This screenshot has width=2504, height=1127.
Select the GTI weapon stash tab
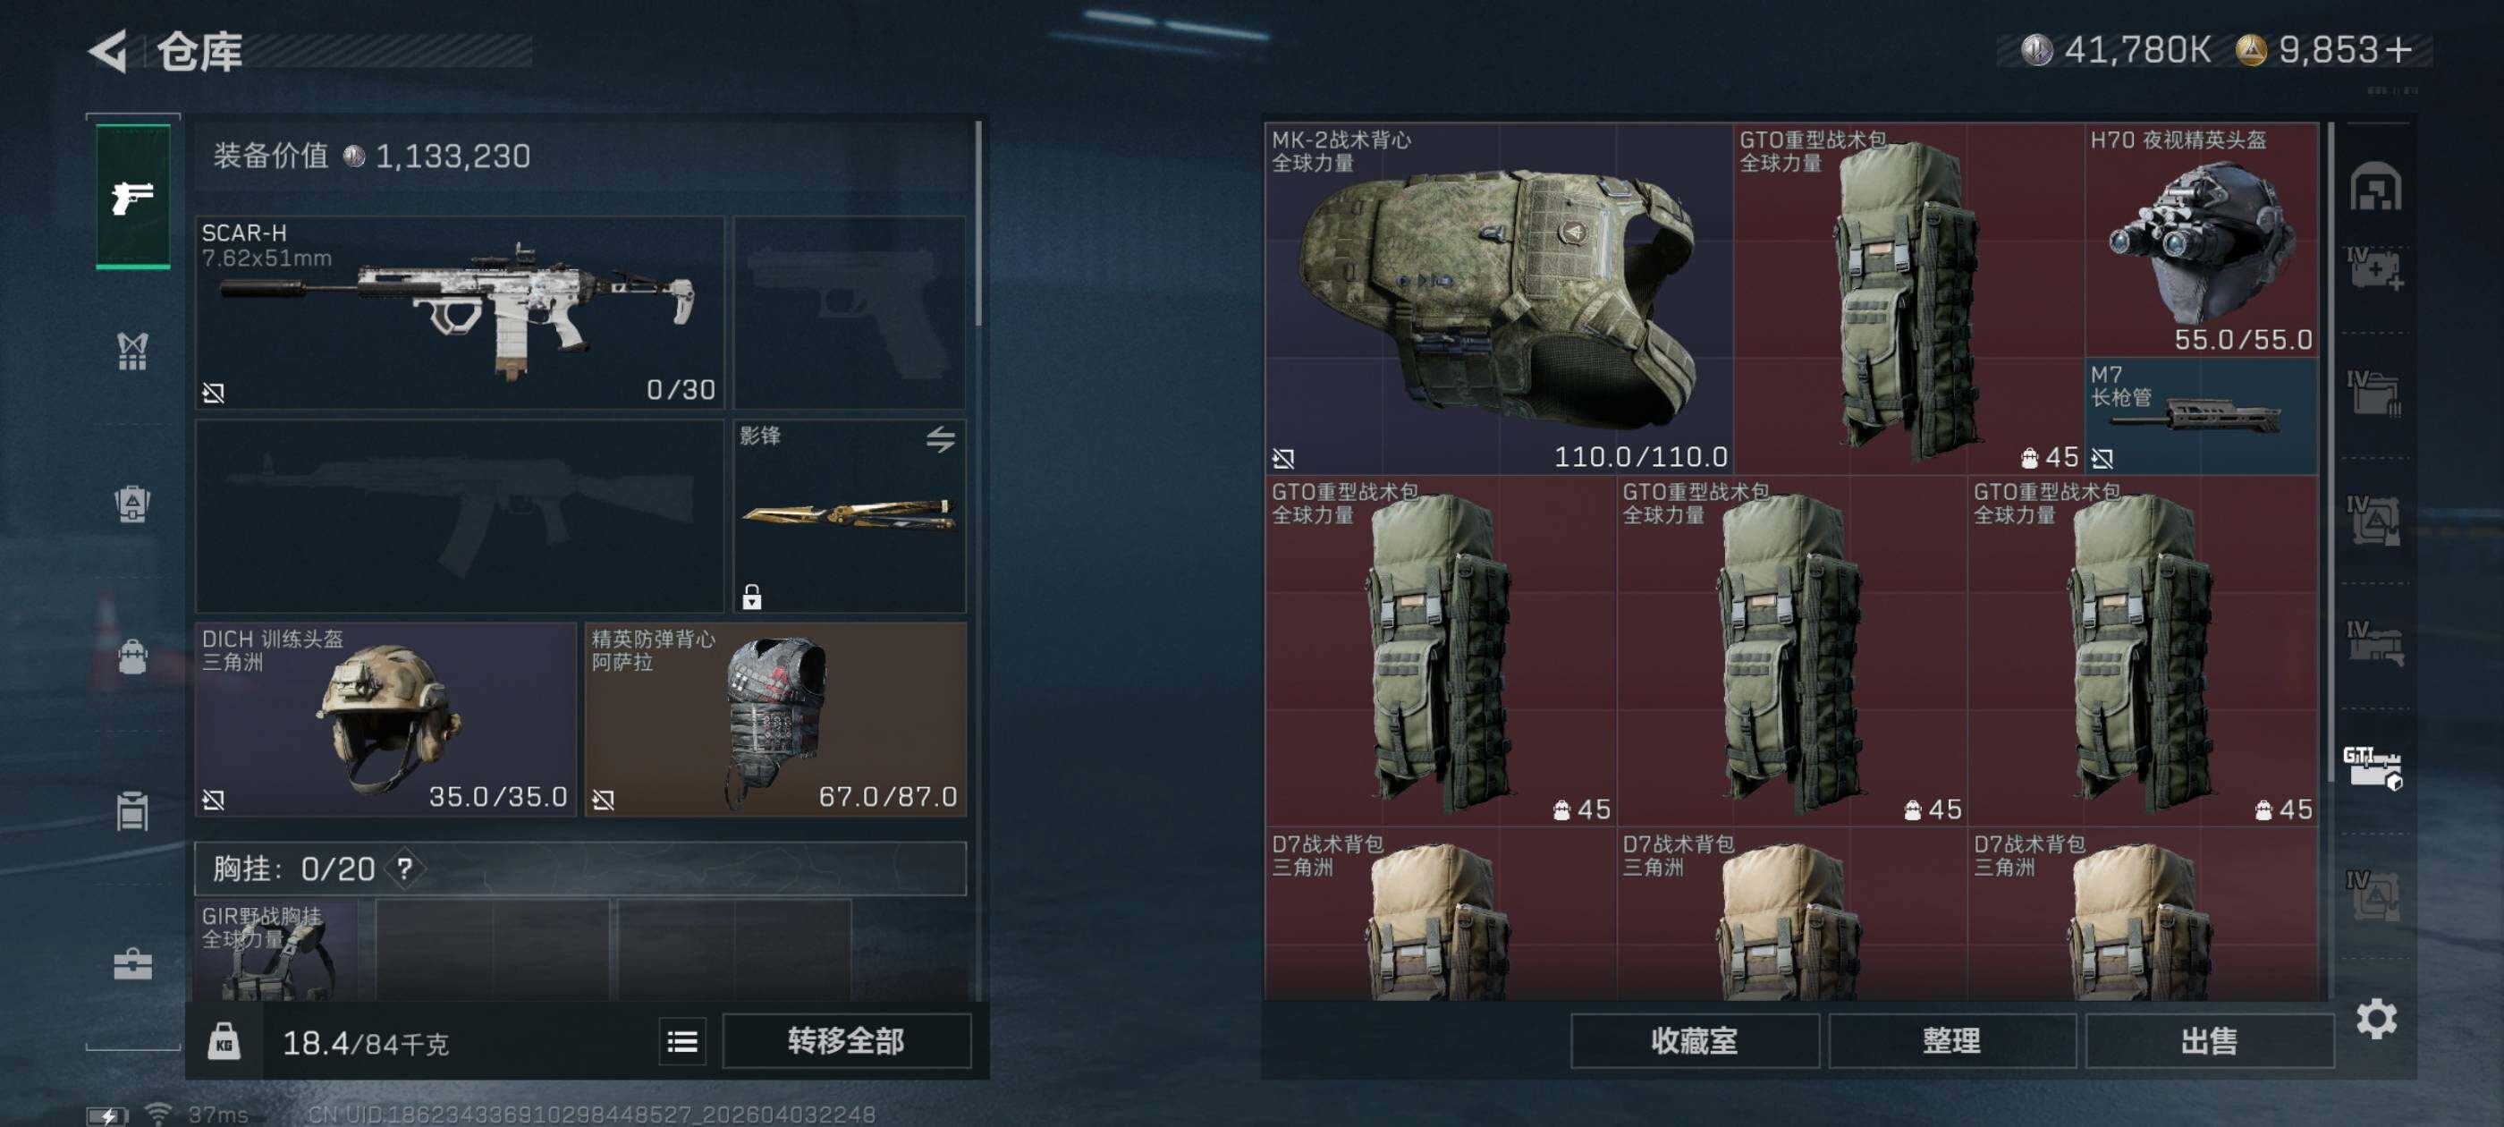[x=2373, y=767]
